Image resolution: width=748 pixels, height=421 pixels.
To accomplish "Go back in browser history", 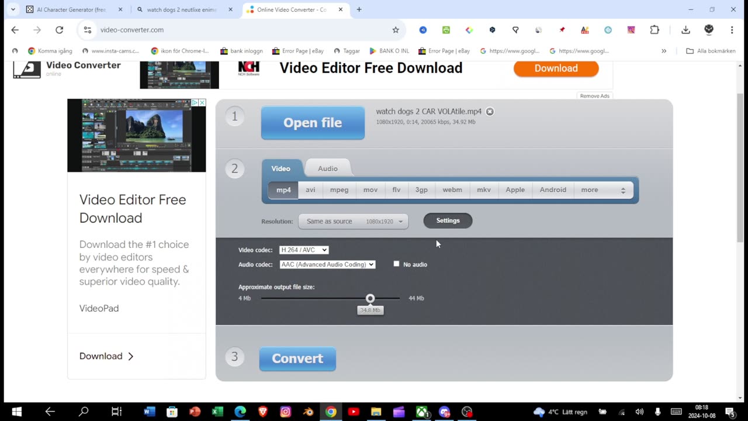I will point(15,30).
